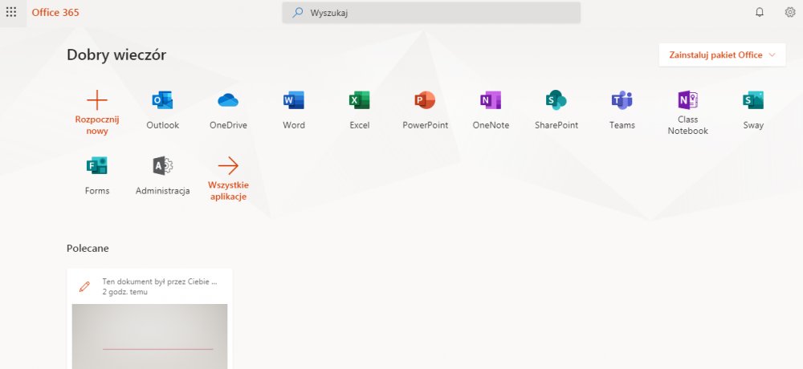The width and height of the screenshot is (803, 369).
Task: Expand the Zainstaluj pakiet Office dropdown
Action: tap(722, 55)
